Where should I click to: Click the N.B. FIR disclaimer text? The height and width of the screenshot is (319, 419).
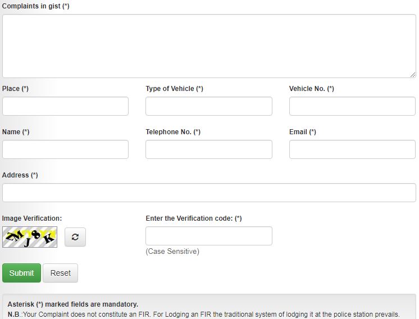[x=204, y=315]
